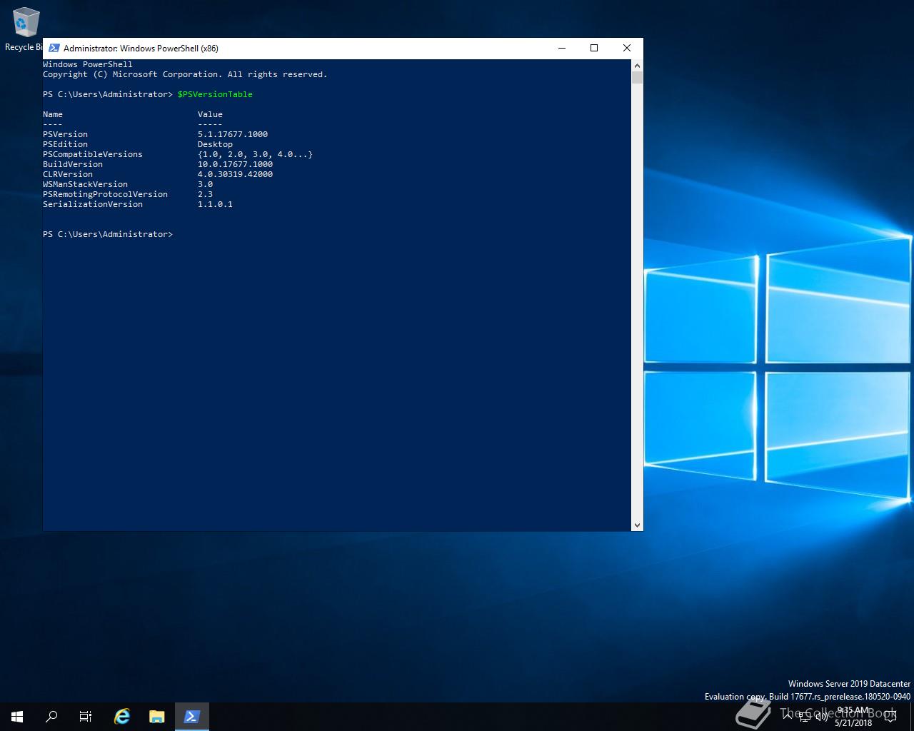Click the SerializationVersion row name
The image size is (914, 731).
93,204
